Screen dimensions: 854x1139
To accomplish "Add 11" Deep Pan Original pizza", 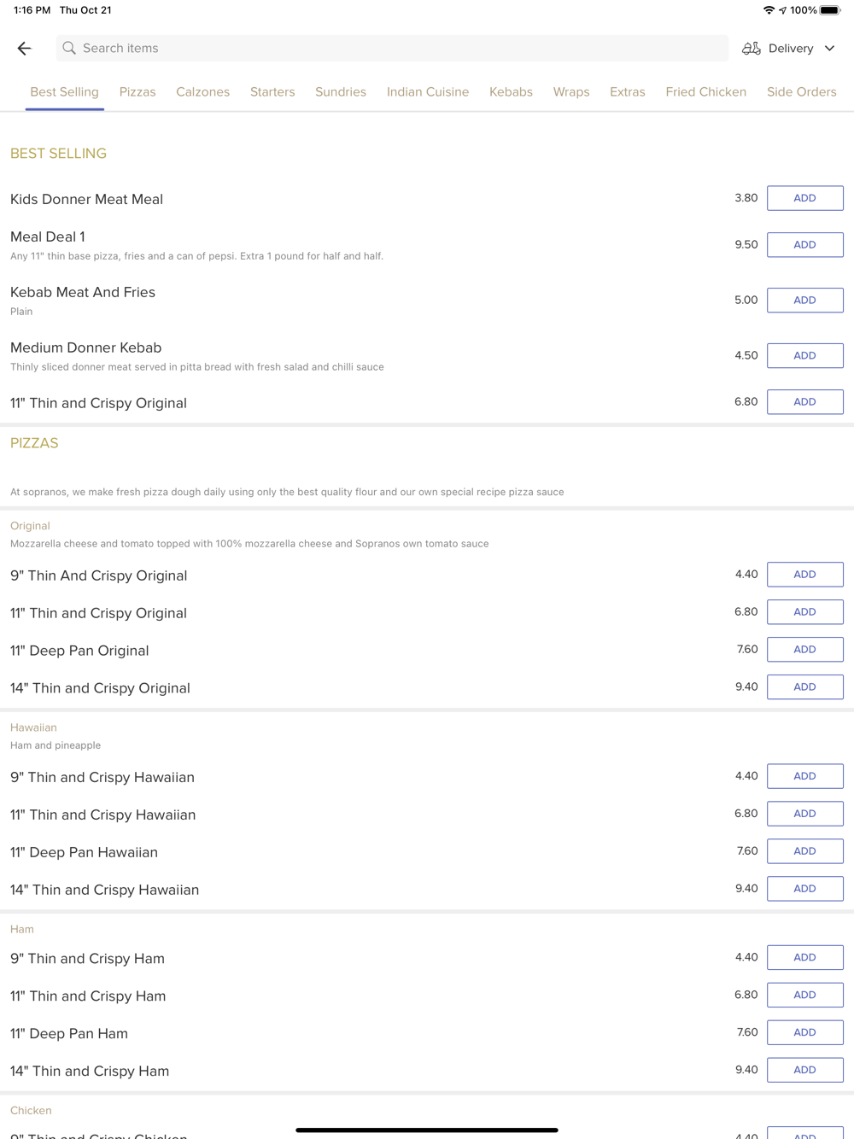I will tap(804, 650).
